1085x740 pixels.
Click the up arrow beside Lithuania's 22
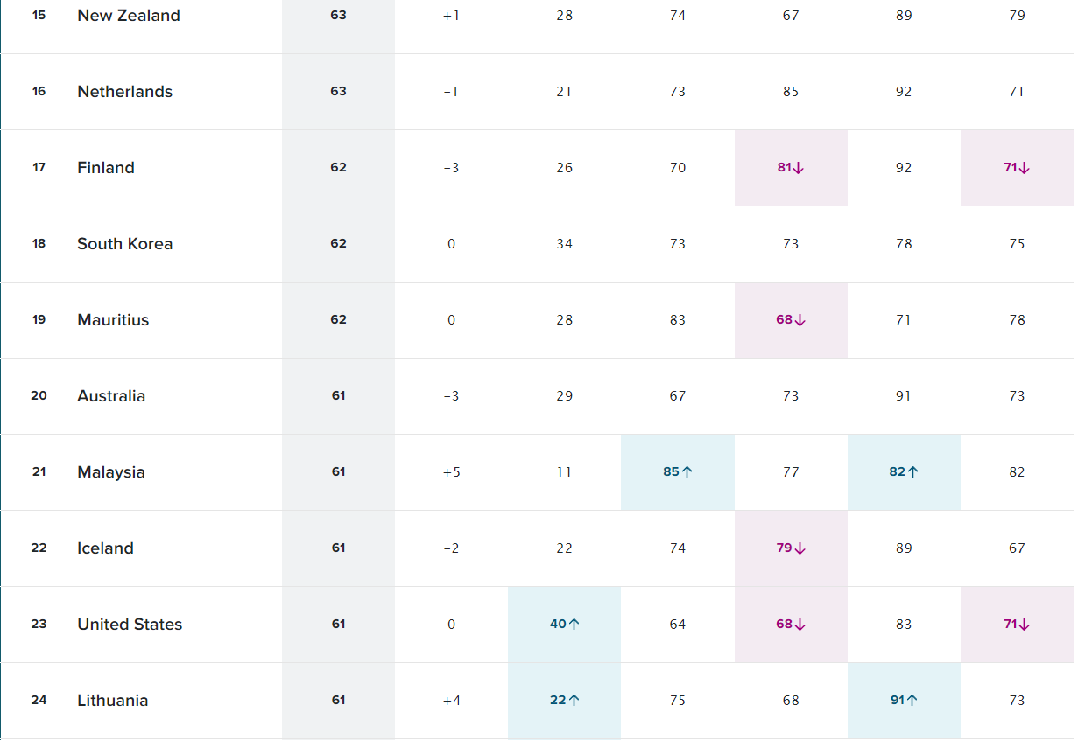[574, 701]
